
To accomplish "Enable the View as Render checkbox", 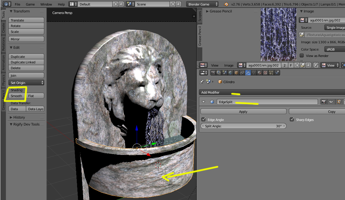I will point(302,56).
